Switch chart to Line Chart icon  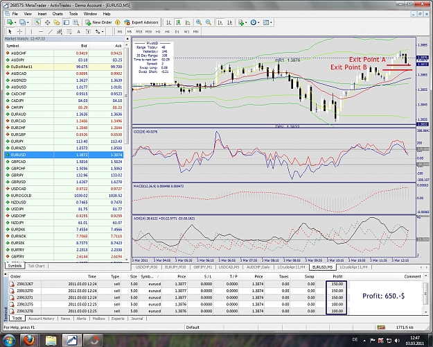(188, 22)
